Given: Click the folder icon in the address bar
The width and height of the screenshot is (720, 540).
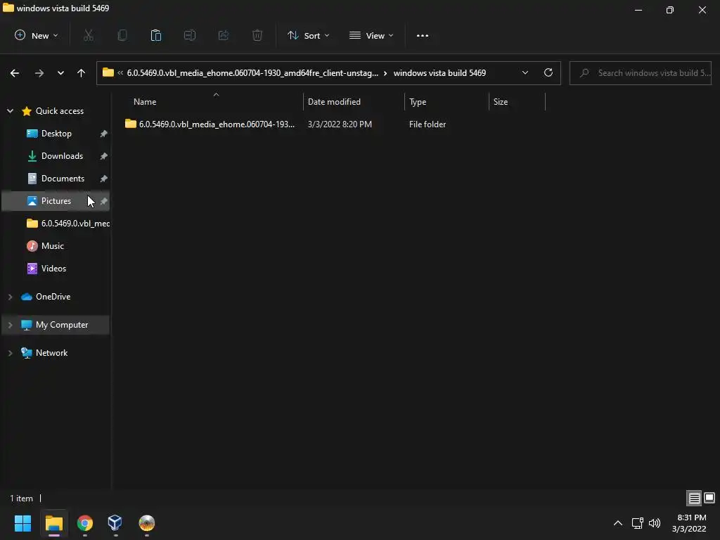Looking at the screenshot, I should click(x=108, y=72).
